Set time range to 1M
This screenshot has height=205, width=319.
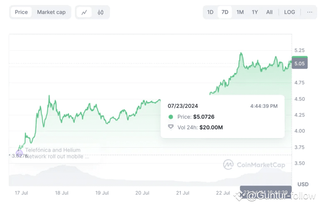(240, 12)
